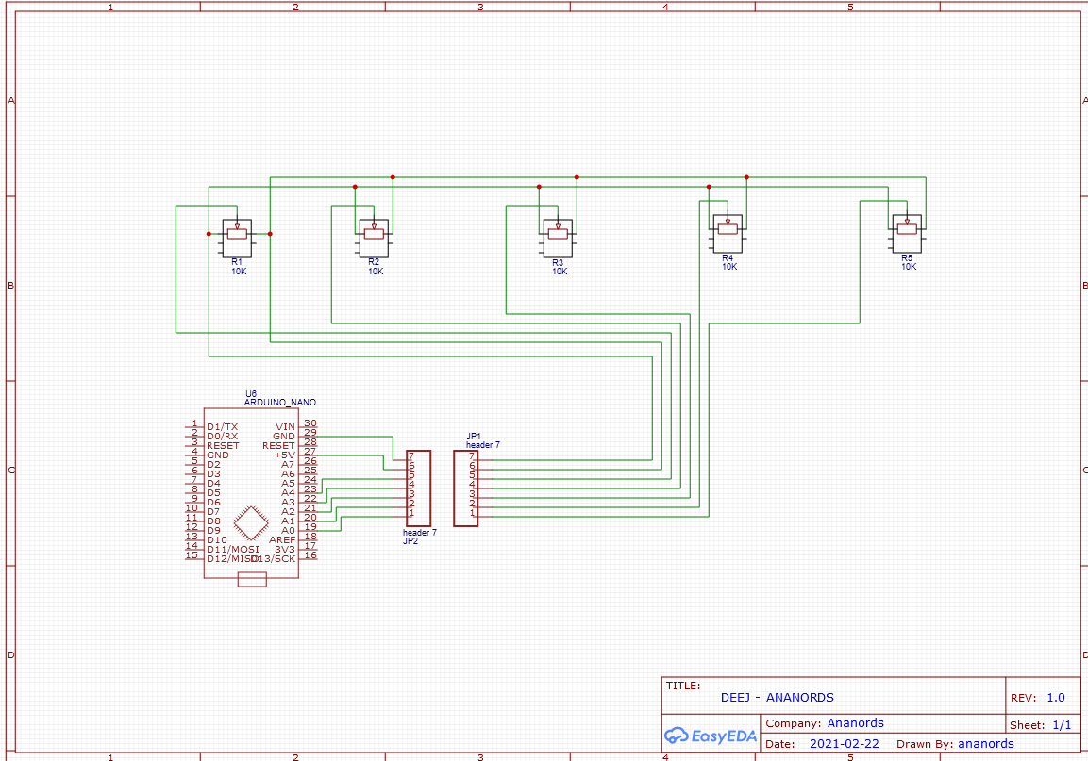1088x761 pixels.
Task: Click the Sheet value 1/1
Action: [1062, 725]
